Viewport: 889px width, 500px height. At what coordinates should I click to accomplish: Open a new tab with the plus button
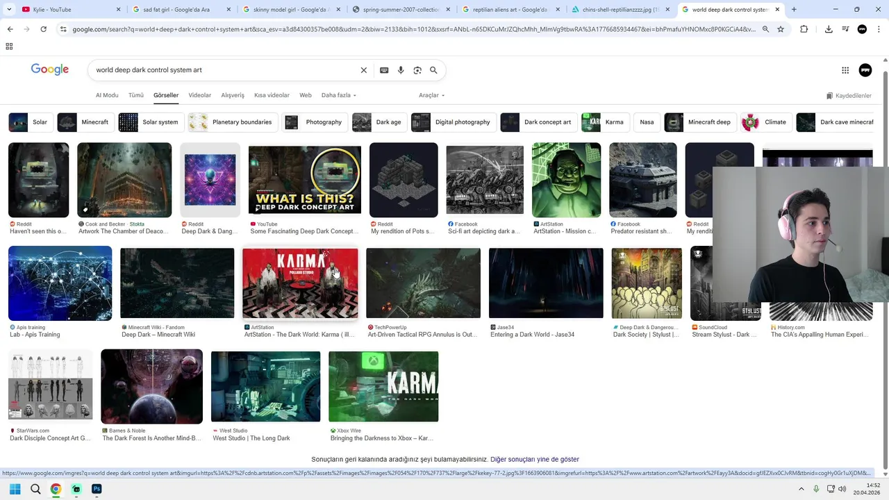[794, 10]
